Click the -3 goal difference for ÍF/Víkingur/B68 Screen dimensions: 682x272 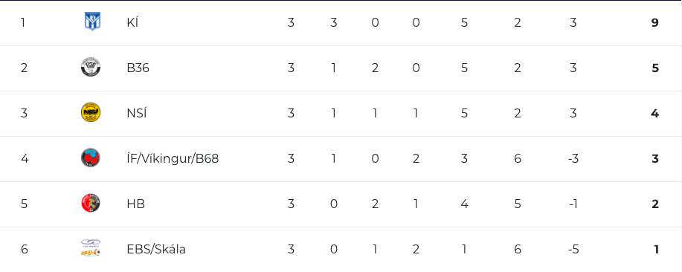[573, 158]
